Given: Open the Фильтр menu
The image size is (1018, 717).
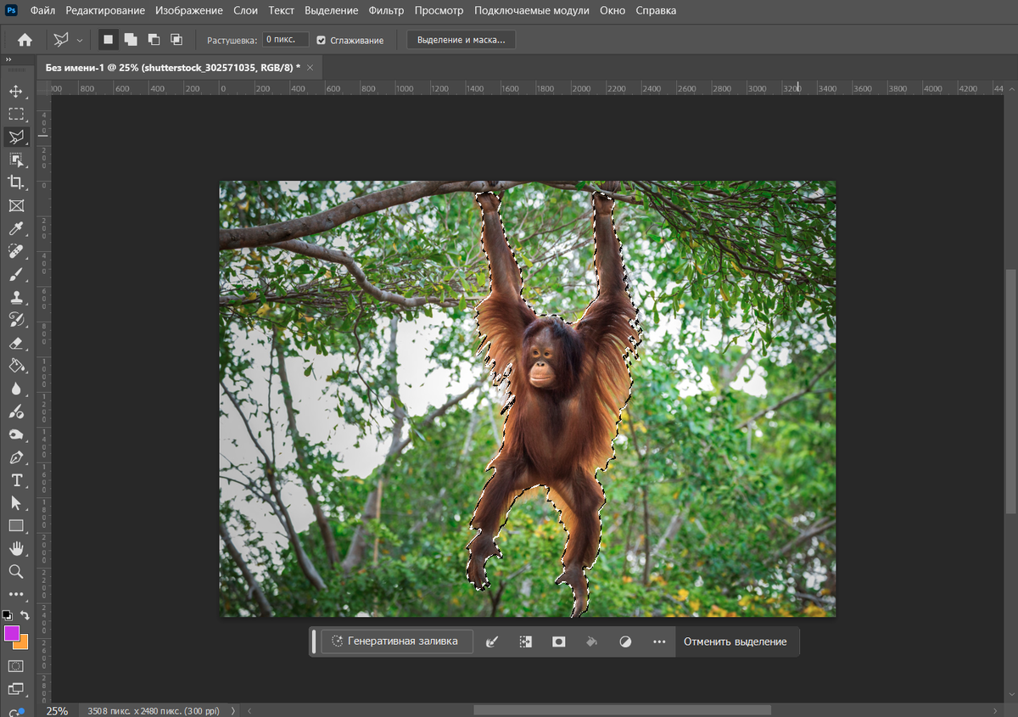Looking at the screenshot, I should pos(386,11).
